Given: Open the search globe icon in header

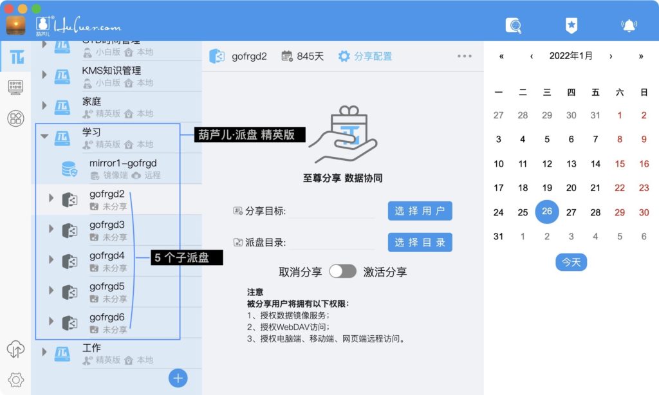Looking at the screenshot, I should pos(513,26).
